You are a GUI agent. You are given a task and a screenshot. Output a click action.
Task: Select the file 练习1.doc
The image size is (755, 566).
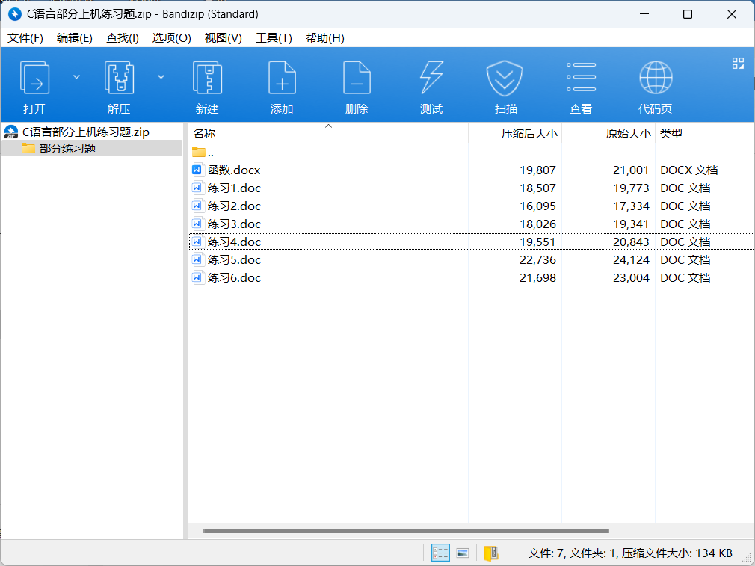coord(234,188)
